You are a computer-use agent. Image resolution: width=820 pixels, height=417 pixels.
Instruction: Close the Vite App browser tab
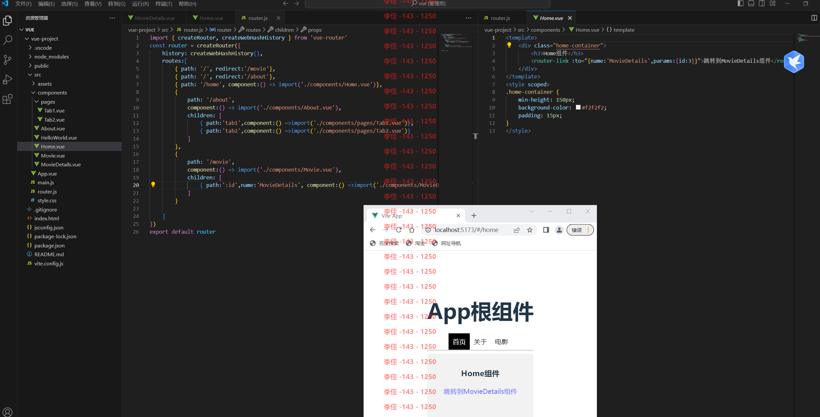[458, 216]
